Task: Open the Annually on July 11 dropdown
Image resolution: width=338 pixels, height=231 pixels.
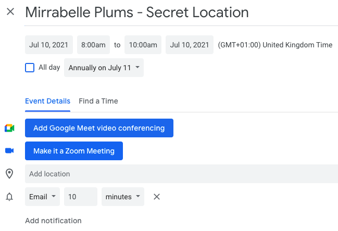Action: click(104, 68)
